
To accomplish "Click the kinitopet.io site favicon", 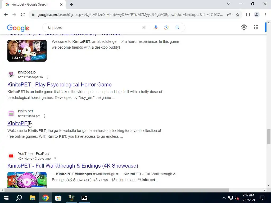I will point(11,75).
